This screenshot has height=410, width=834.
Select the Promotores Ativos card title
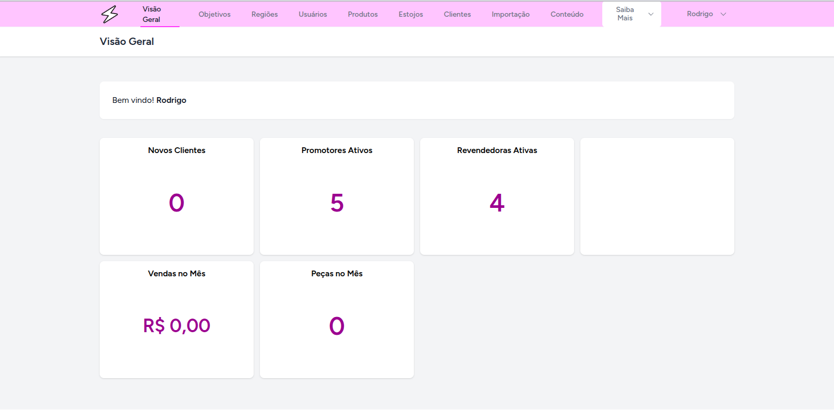click(337, 150)
